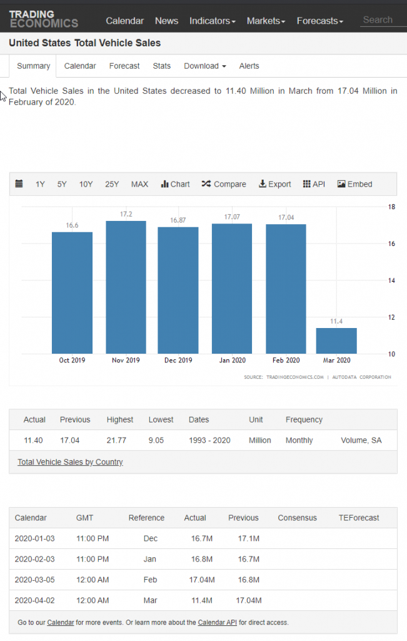Open Total Vehicle Sales by Country link
Viewport: 407px width, 641px height.
70,462
